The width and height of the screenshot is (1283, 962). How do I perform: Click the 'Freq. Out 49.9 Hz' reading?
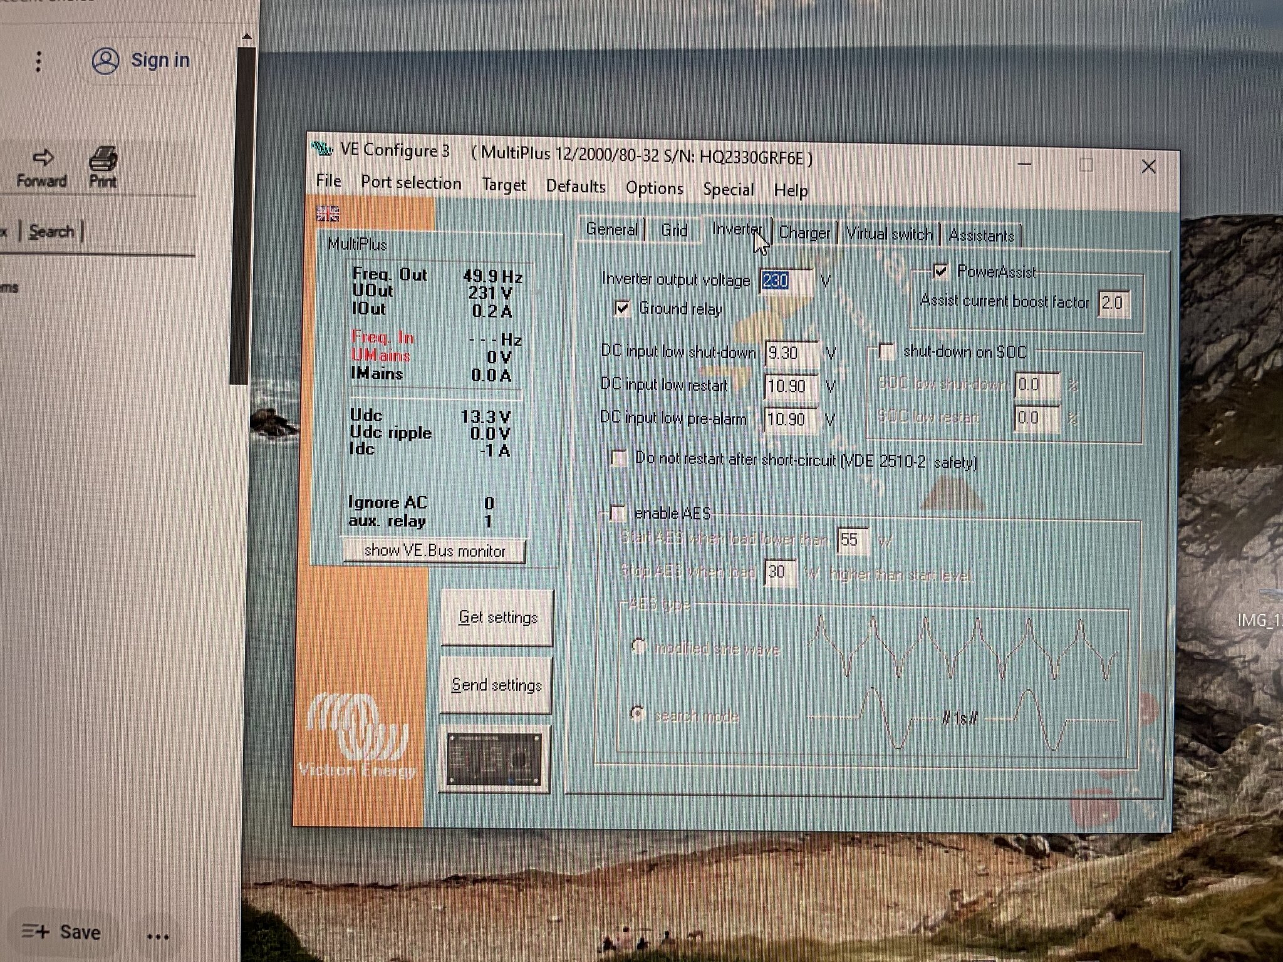(x=437, y=275)
